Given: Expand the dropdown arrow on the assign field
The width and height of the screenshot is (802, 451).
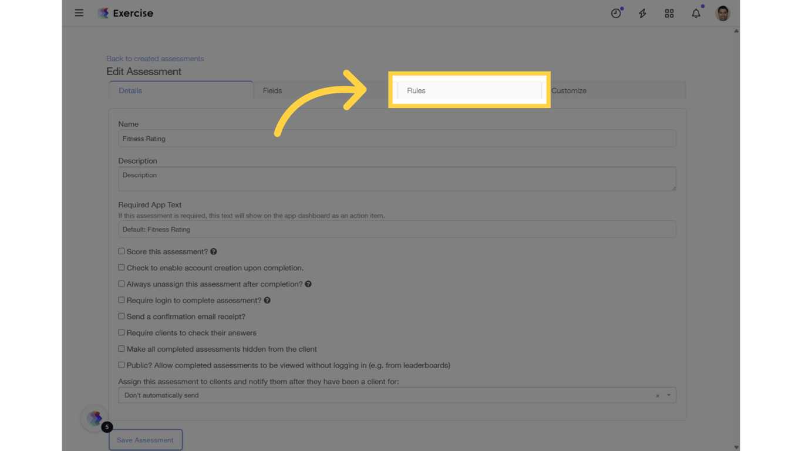Looking at the screenshot, I should click(x=669, y=395).
